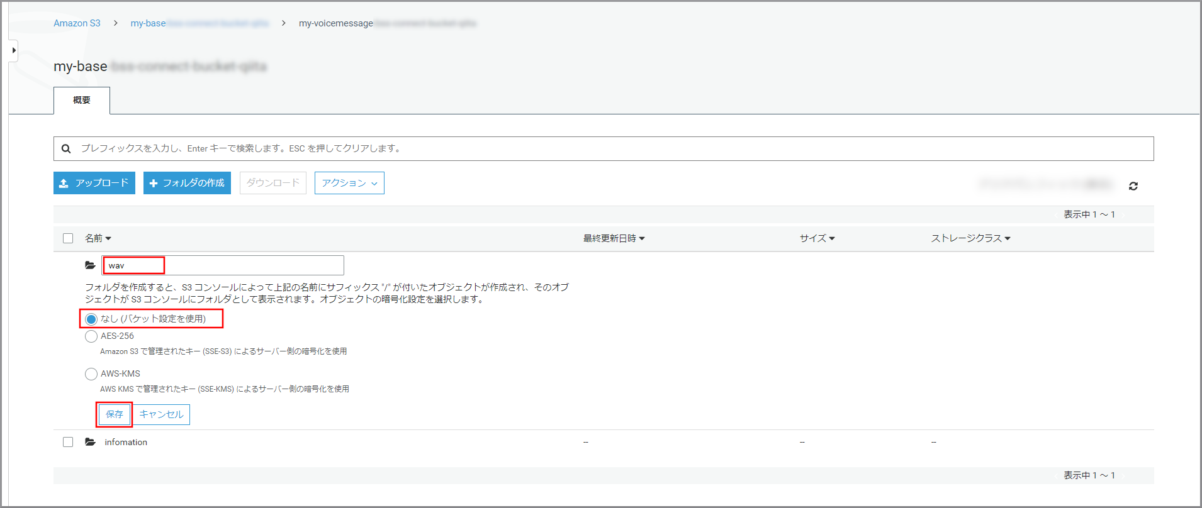The width and height of the screenshot is (1202, 508).
Task: Click the refresh icon
Action: 1133,186
